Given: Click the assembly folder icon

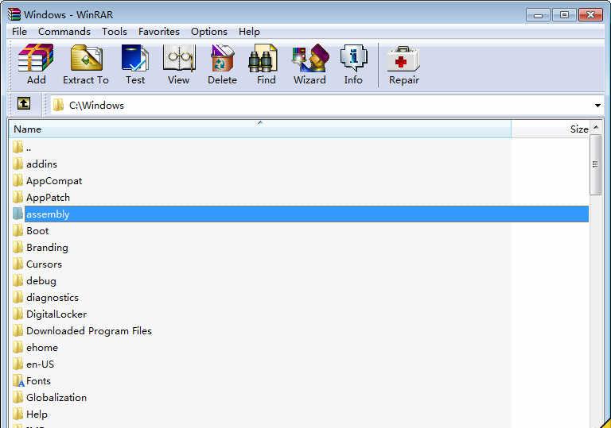Looking at the screenshot, I should pyautogui.click(x=18, y=214).
